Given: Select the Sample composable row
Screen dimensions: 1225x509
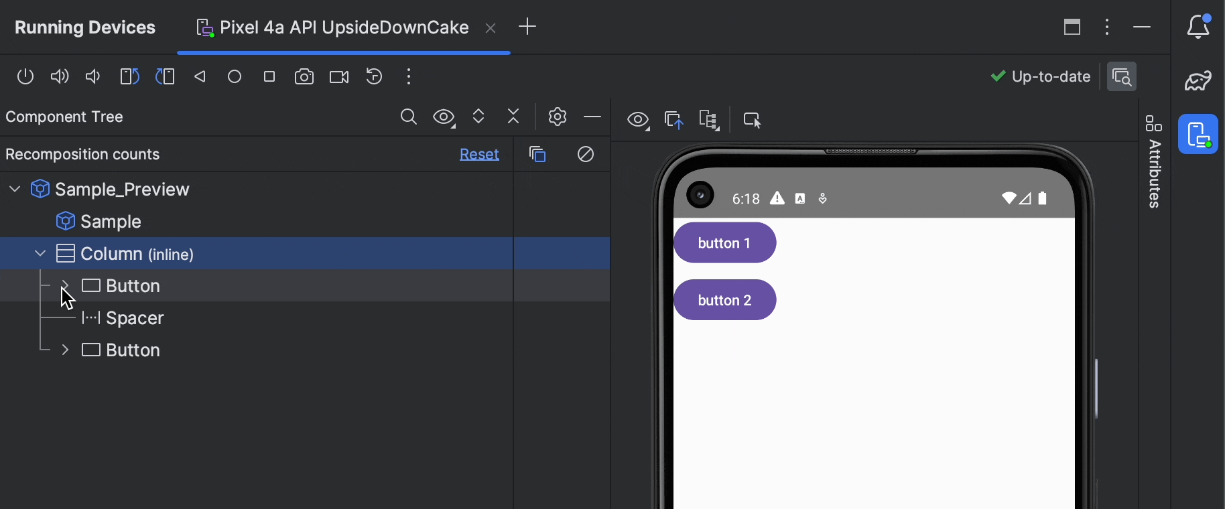Looking at the screenshot, I should pyautogui.click(x=257, y=222).
